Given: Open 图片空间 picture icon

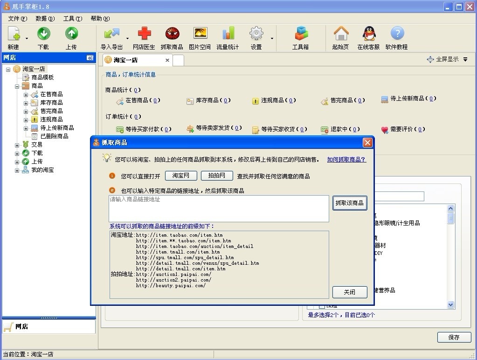Looking at the screenshot, I should pyautogui.click(x=200, y=33).
